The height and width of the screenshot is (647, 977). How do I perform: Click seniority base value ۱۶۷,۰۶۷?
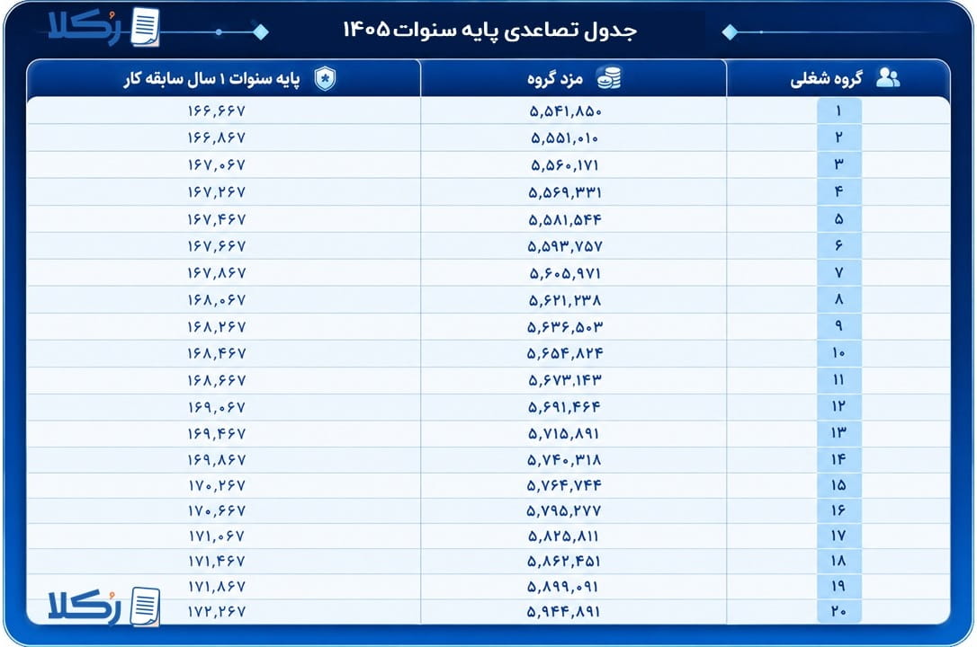tap(217, 164)
